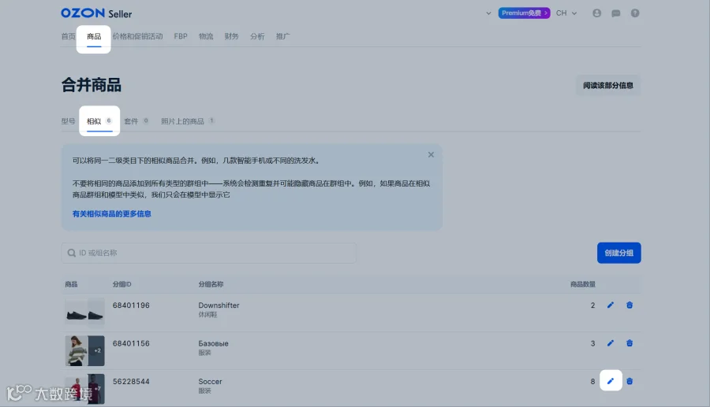Open 有关相似商品的更多信息 link

point(112,213)
